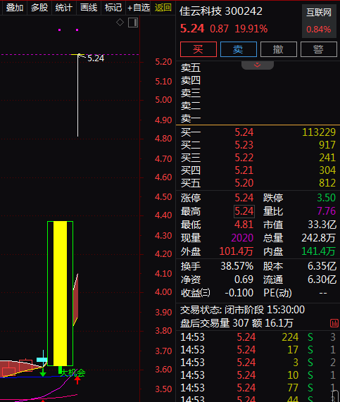The height and width of the screenshot is (402, 340).
Task: Open the 互联网 sector box
Action: [319, 21]
